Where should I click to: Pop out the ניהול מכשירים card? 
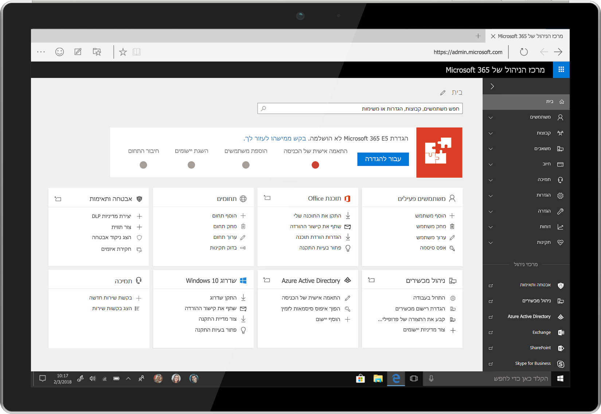pos(371,280)
